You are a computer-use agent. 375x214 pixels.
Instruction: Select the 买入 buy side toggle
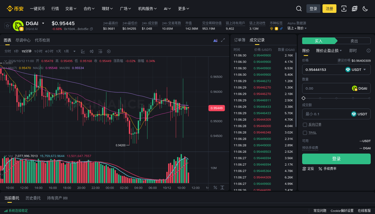click(319, 41)
